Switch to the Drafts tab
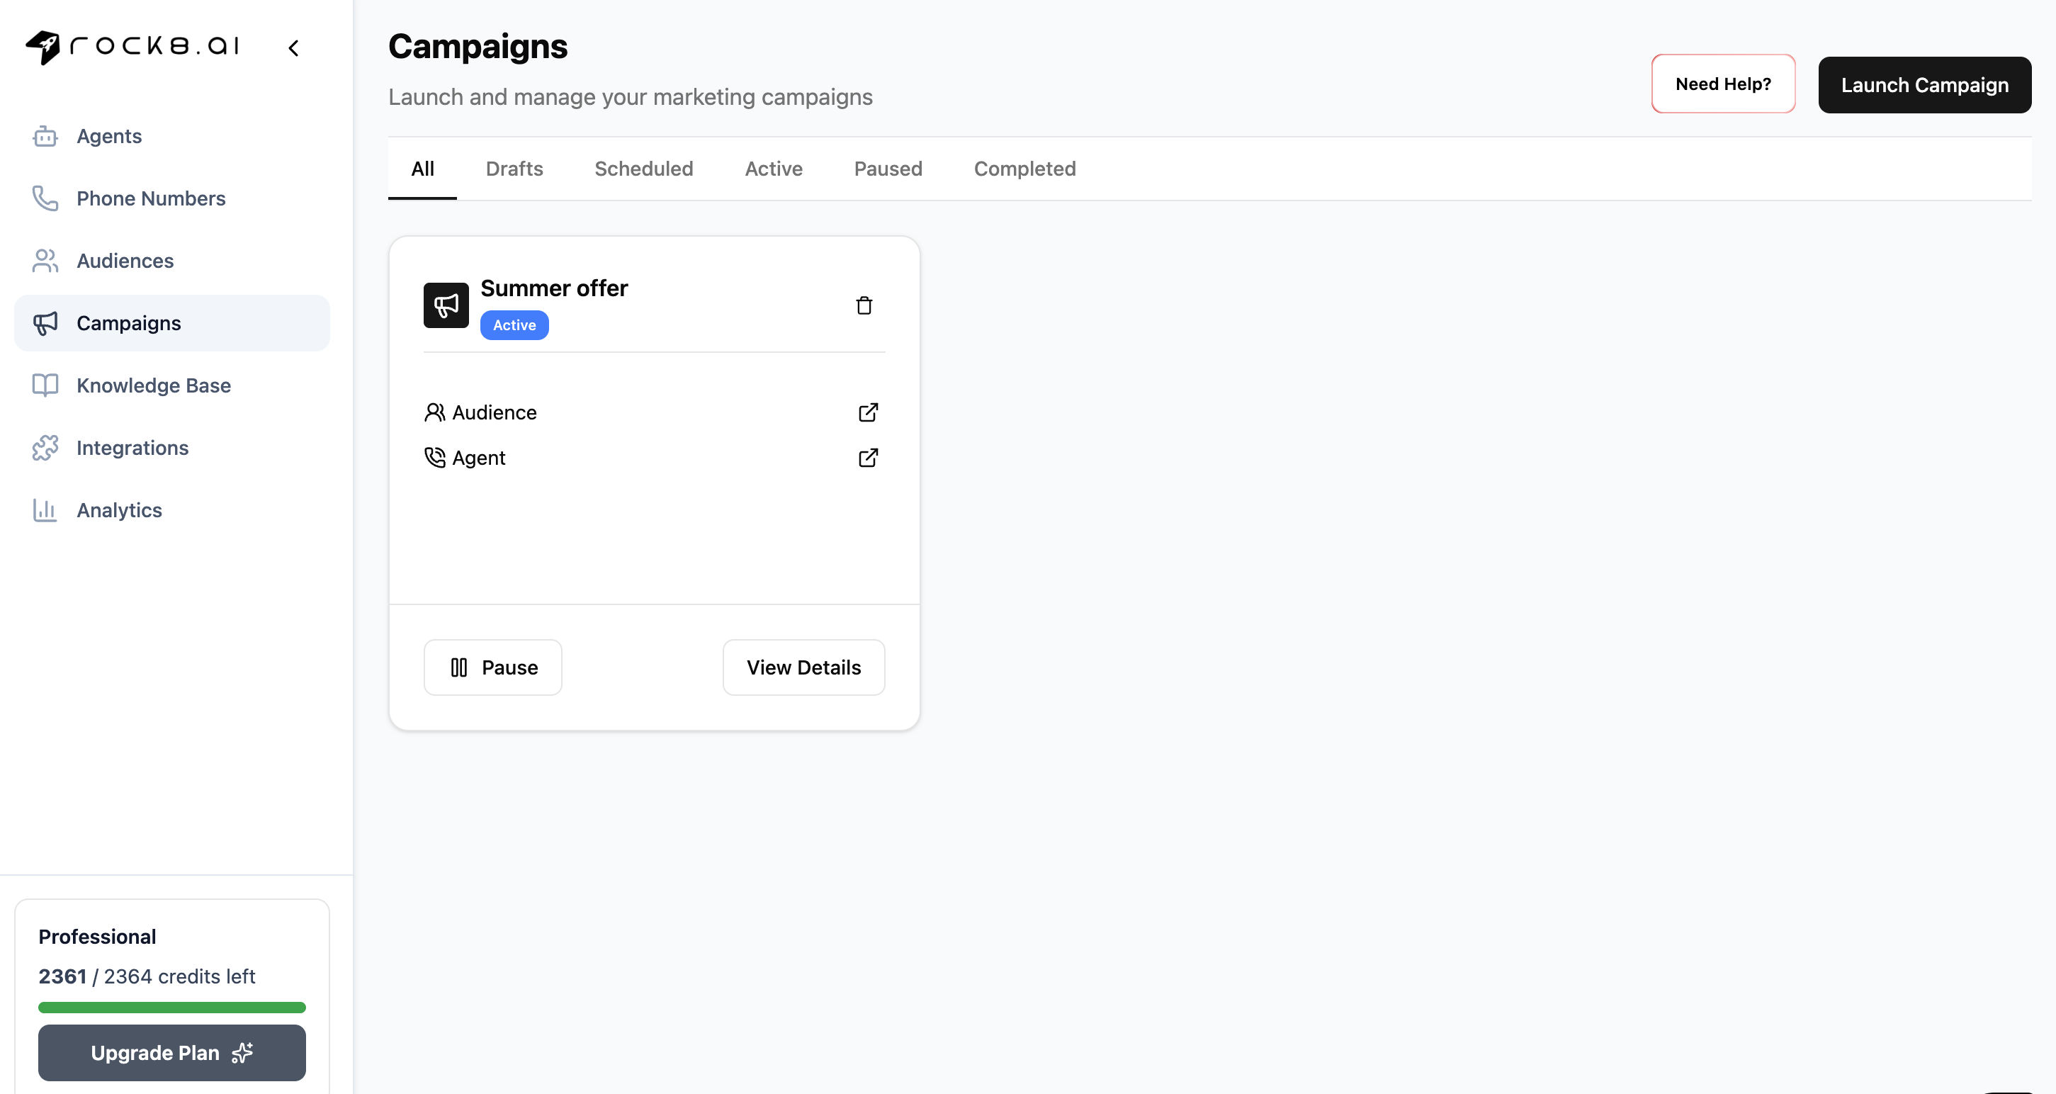 coord(514,169)
